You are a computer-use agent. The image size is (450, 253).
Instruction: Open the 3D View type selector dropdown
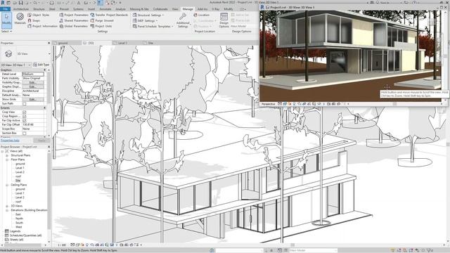click(49, 53)
